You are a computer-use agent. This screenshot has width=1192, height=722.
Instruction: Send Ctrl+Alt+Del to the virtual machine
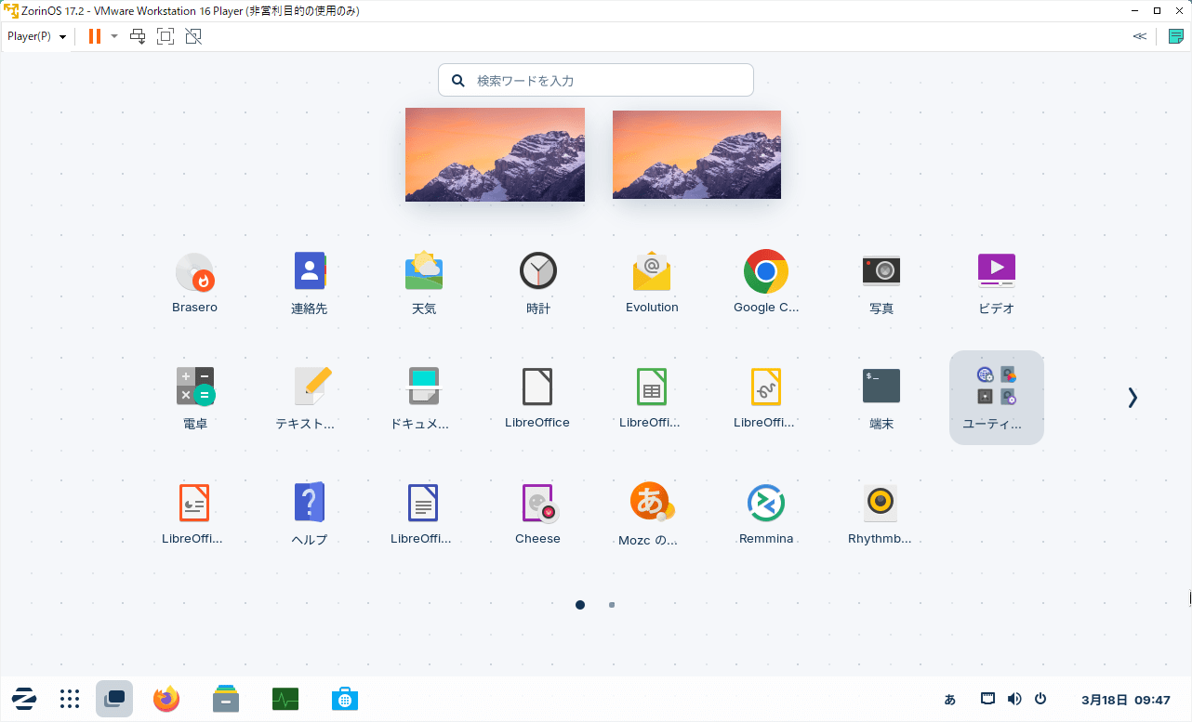138,36
